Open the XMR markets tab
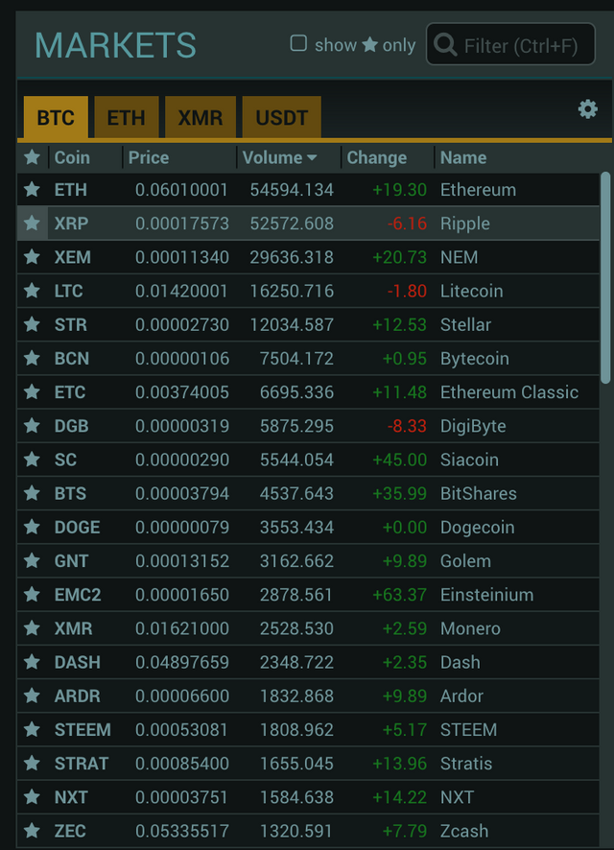The height and width of the screenshot is (850, 614). [201, 117]
